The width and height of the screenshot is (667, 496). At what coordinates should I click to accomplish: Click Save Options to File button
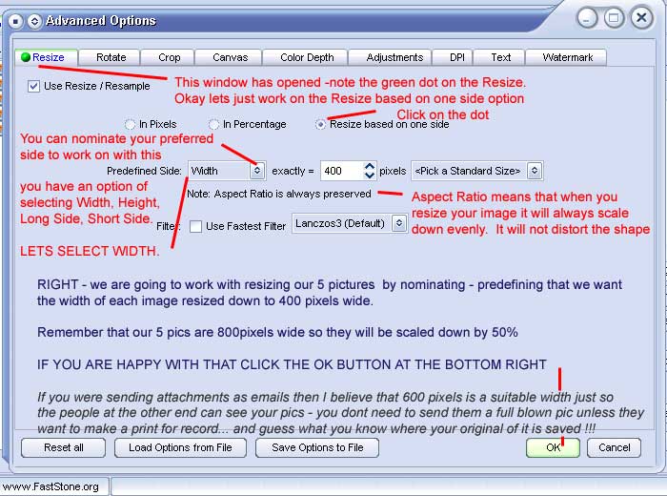317,447
